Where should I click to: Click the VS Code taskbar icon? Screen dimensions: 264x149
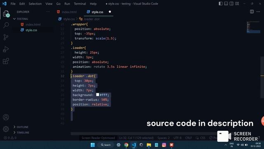click(x=134, y=145)
